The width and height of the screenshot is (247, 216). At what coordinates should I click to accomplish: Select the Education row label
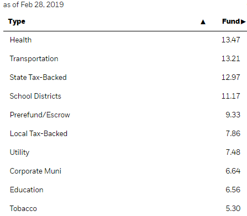pyautogui.click(x=27, y=190)
